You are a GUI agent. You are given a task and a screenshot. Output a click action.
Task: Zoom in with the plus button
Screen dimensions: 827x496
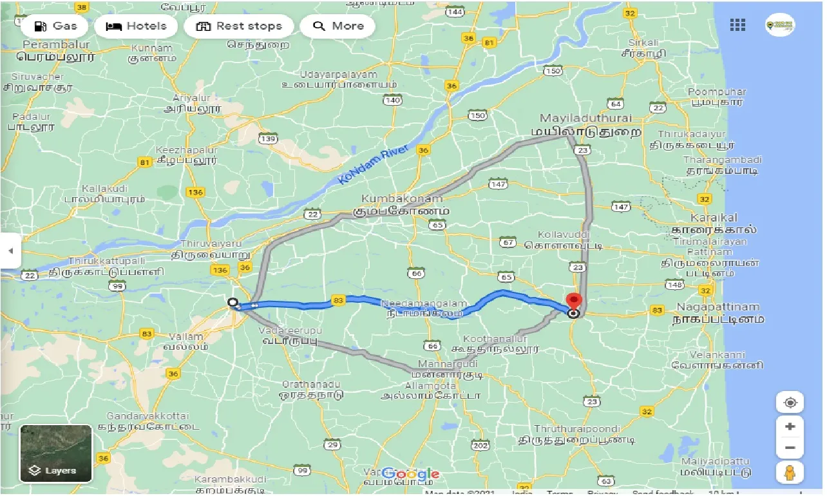click(x=790, y=426)
